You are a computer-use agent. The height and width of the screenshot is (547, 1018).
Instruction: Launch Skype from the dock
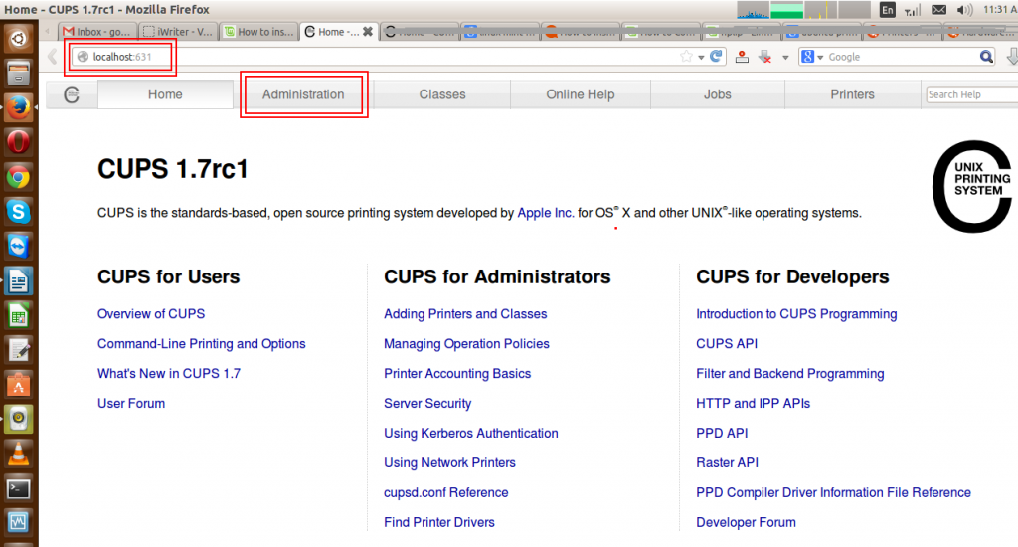(18, 211)
